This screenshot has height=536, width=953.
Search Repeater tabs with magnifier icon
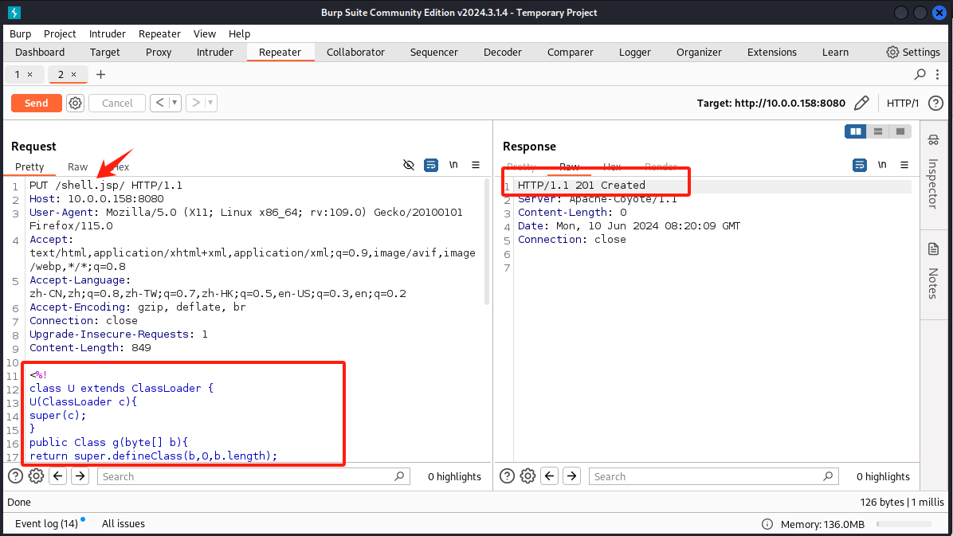[x=920, y=74]
